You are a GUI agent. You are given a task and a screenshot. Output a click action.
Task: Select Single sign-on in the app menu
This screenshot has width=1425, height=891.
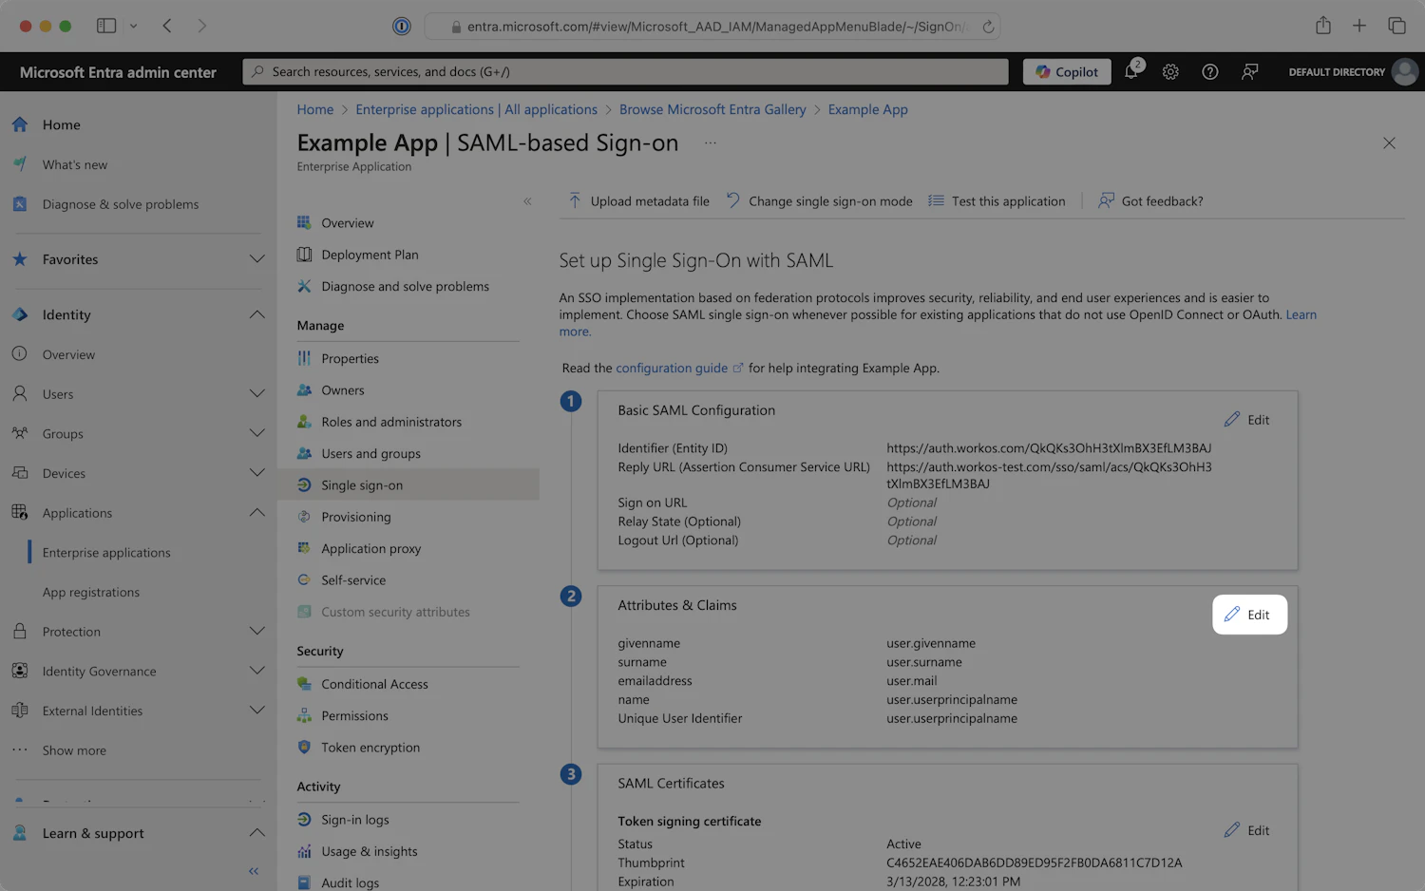(408, 485)
